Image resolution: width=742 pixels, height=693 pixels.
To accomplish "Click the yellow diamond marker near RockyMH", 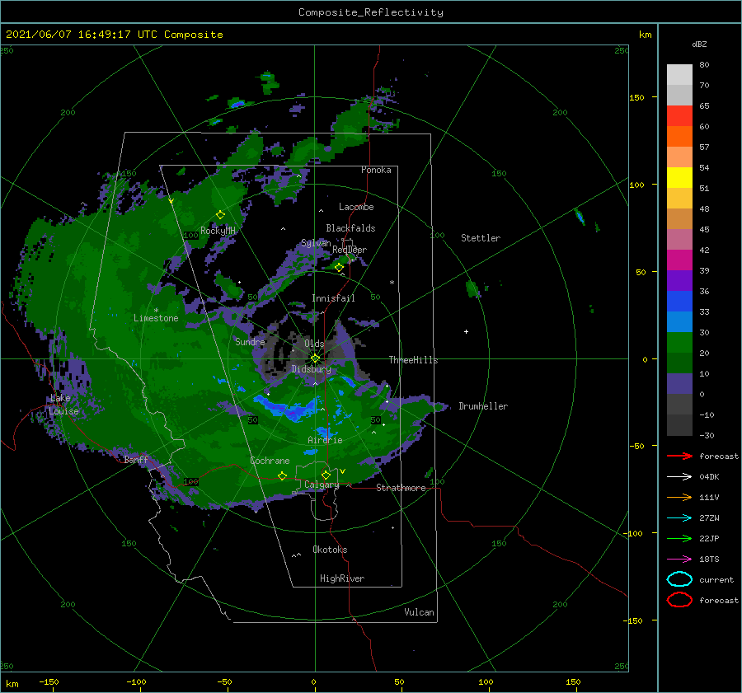I will click(x=220, y=215).
